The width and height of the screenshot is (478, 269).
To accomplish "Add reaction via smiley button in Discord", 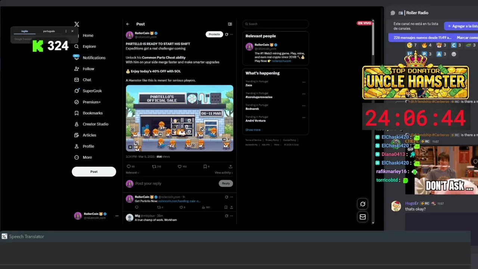I will [454, 54].
